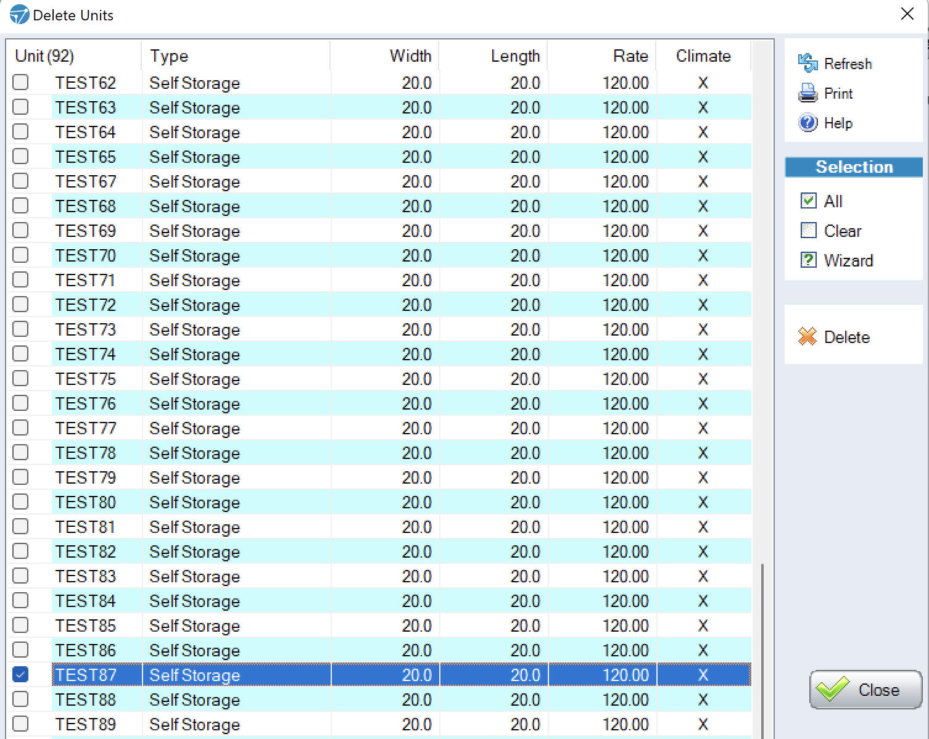Select unit name TEST85
The image size is (929, 739).
point(85,625)
